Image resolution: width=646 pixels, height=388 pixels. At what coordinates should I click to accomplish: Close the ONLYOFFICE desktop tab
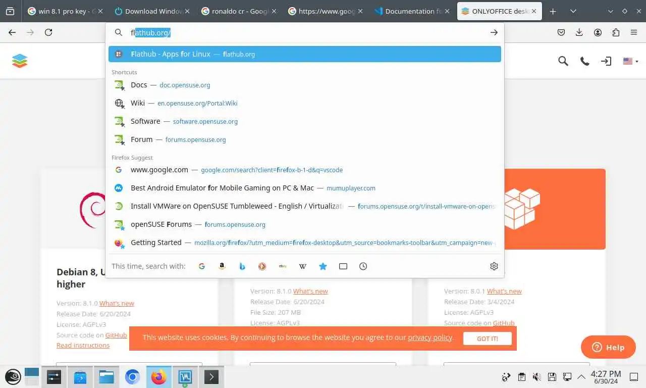point(533,11)
